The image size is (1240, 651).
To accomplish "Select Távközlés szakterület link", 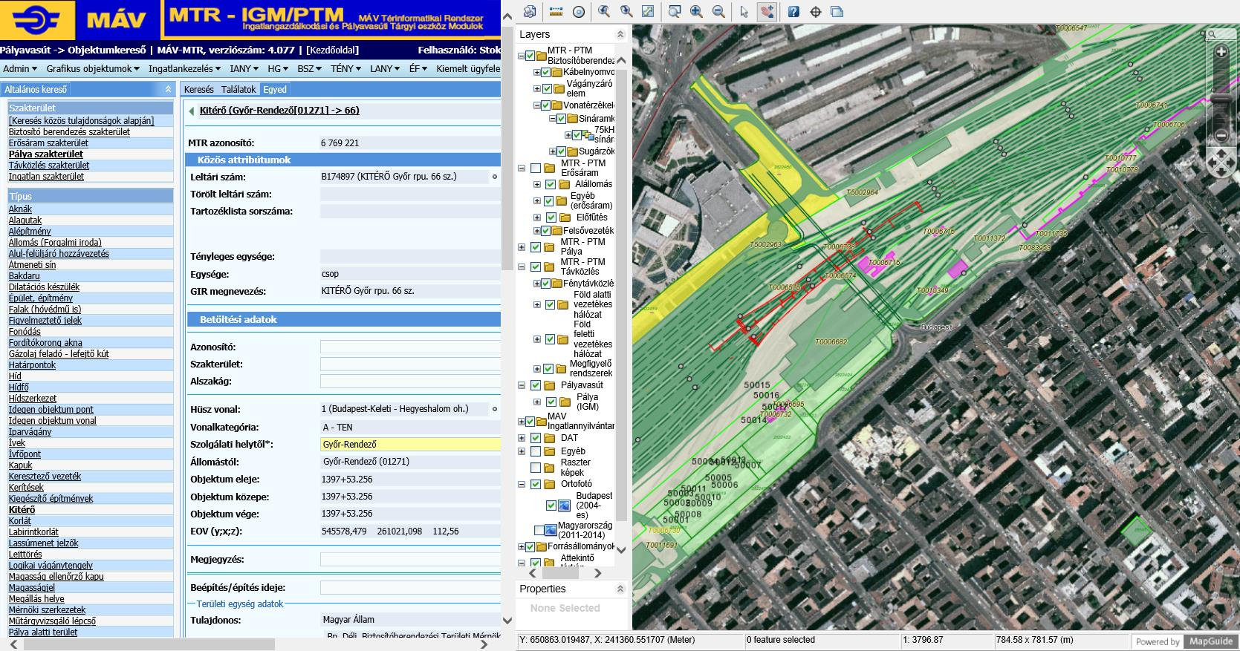I will click(x=49, y=166).
